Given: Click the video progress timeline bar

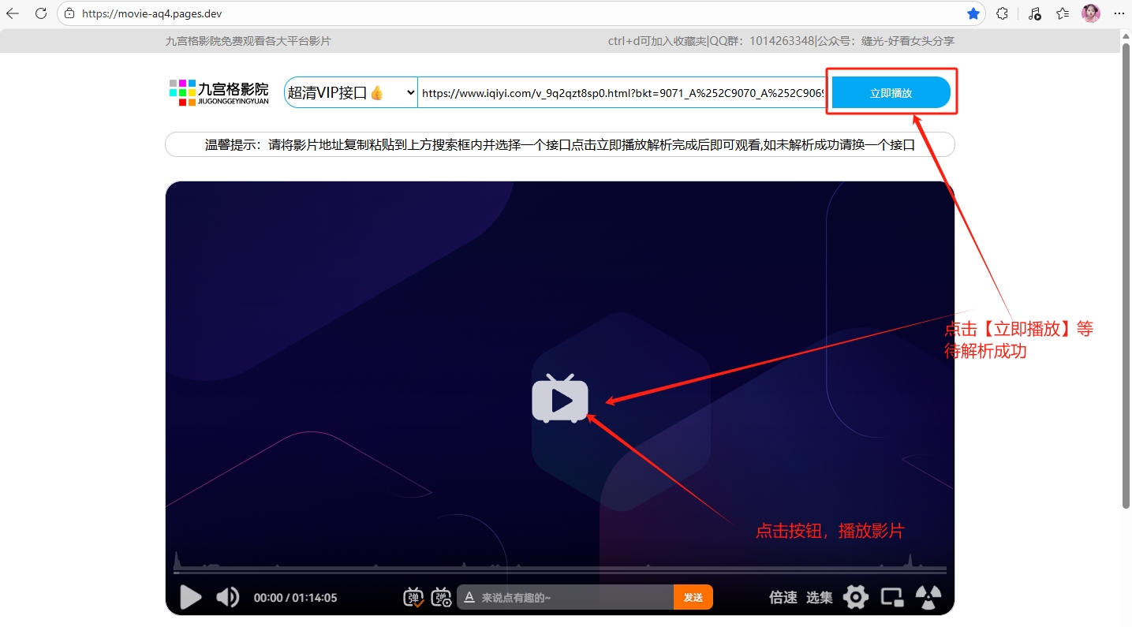Looking at the screenshot, I should pyautogui.click(x=559, y=569).
